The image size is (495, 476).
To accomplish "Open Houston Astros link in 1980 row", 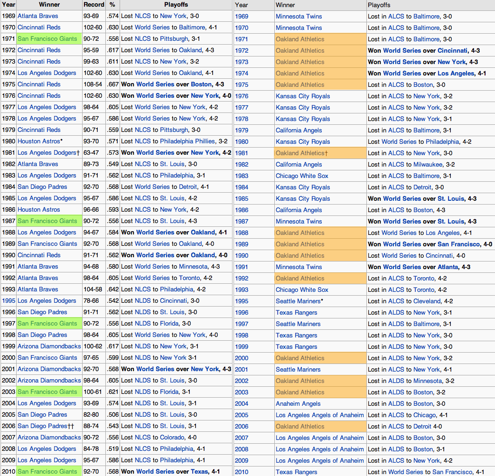I will (x=39, y=141).
